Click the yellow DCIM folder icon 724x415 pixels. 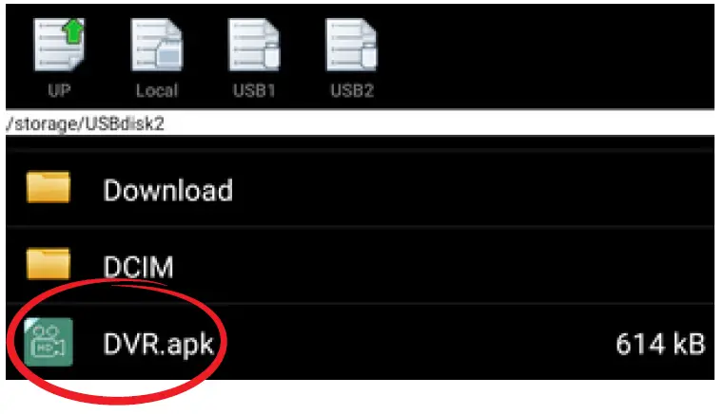tap(48, 263)
